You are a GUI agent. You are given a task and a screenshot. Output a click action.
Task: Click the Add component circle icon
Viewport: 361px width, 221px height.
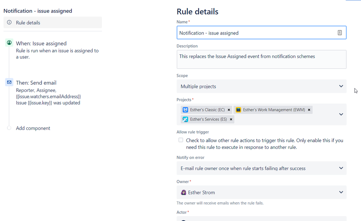pos(9,128)
